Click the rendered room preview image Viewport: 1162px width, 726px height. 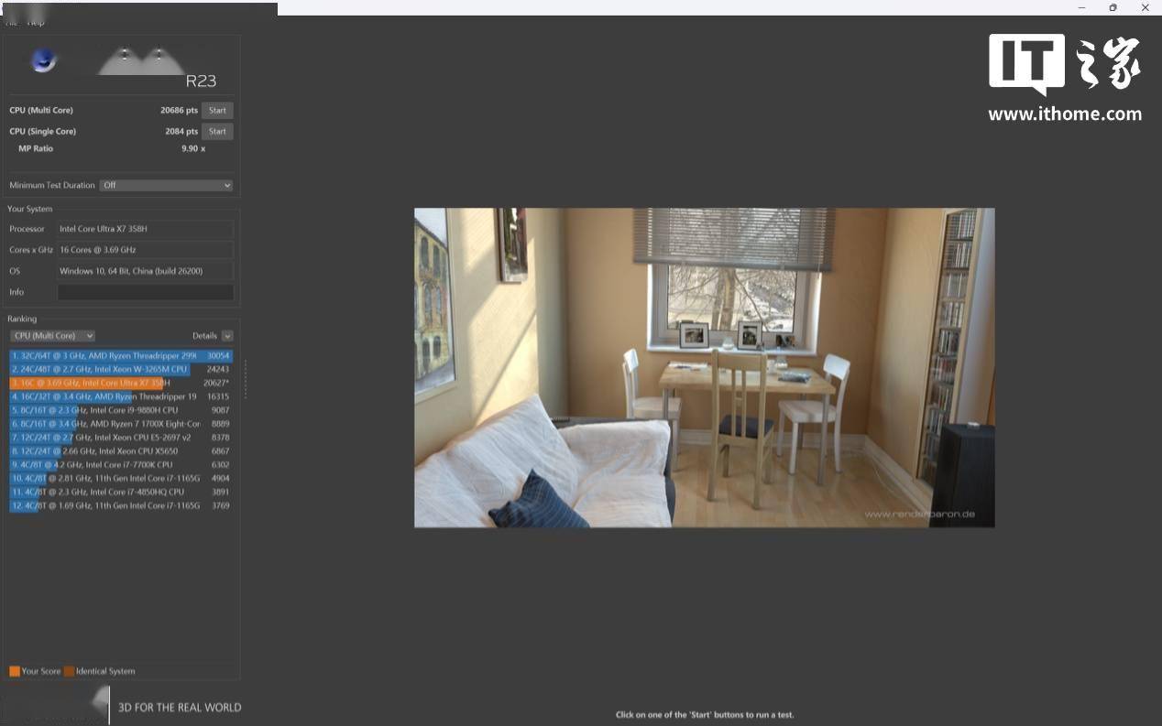pos(704,367)
